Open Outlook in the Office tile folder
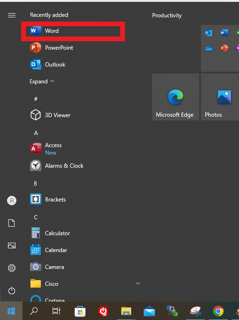Image resolution: width=239 pixels, height=320 pixels. pos(208,33)
